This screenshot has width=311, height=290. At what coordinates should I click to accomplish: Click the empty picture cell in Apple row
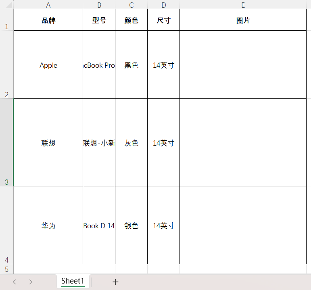click(243, 65)
